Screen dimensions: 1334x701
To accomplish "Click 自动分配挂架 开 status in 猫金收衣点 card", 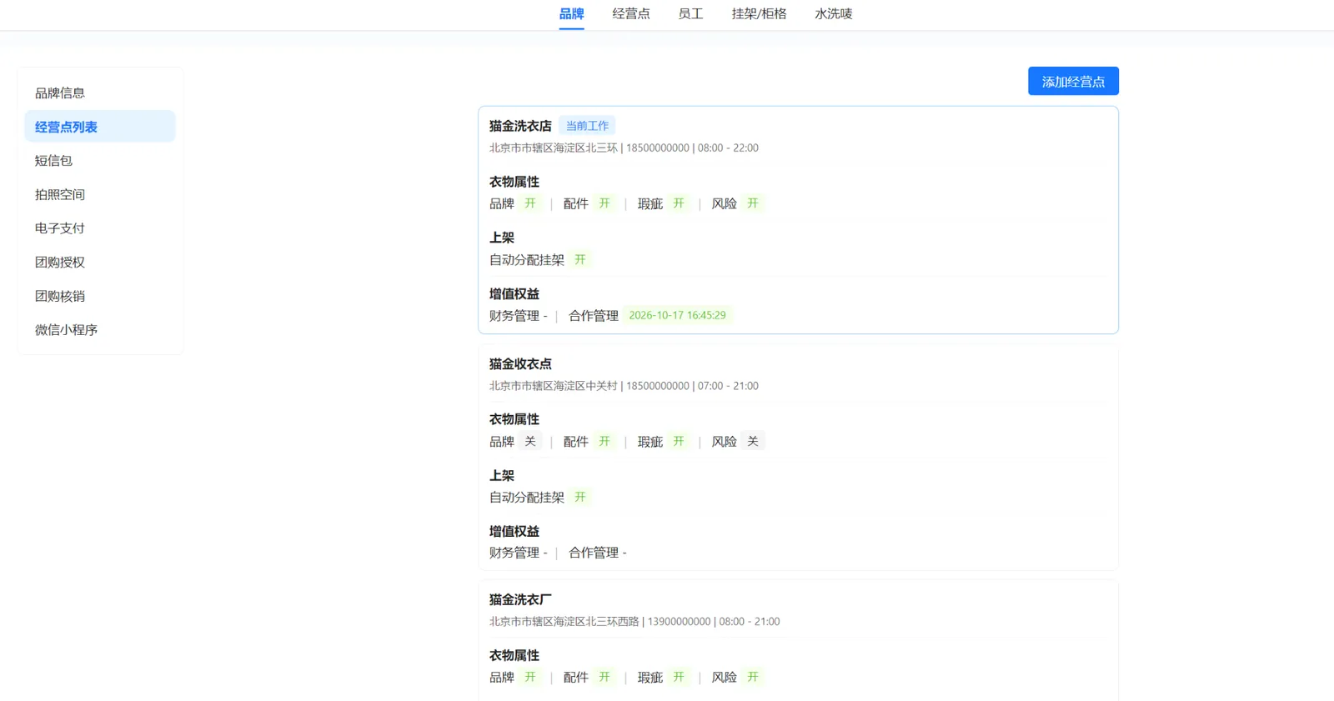I will click(x=580, y=498).
